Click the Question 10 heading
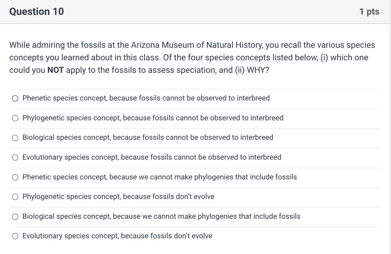Viewport: 391px width, 254px height. 36,11
